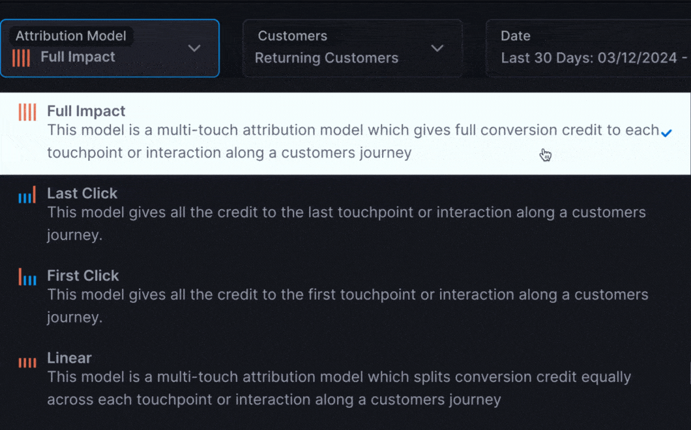Click the Last Click description text
Image resolution: width=691 pixels, height=430 pixels.
coord(346,223)
